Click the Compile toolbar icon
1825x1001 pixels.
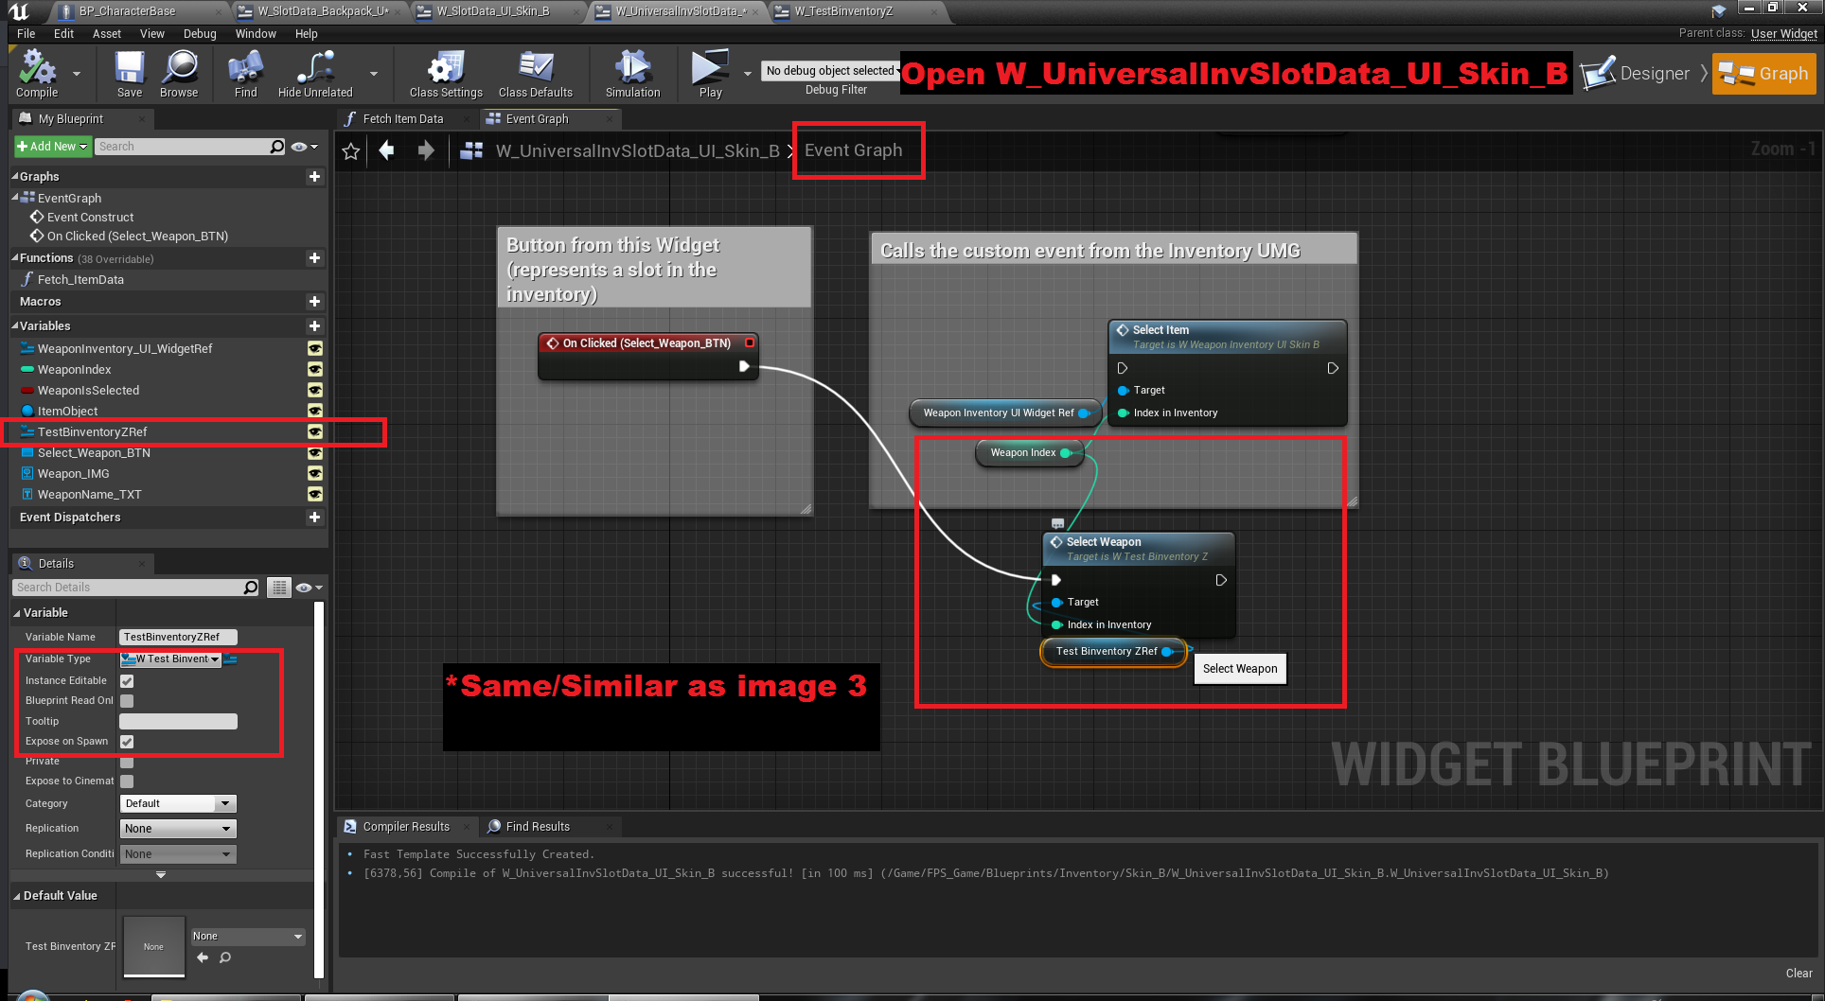click(37, 73)
